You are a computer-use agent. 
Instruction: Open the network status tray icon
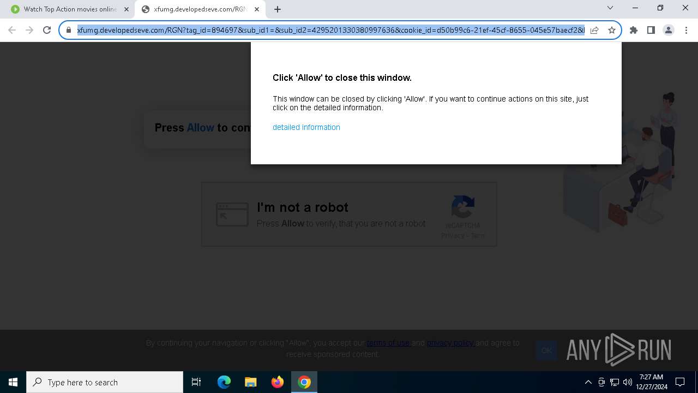coord(615,382)
